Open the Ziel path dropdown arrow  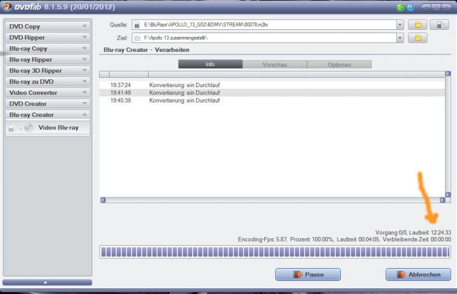[400, 38]
